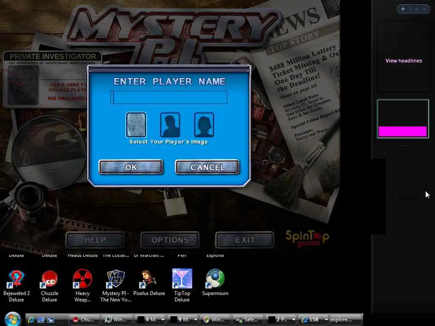Open Heavy Weapon desktop icon
The image size is (435, 326).
(82, 286)
